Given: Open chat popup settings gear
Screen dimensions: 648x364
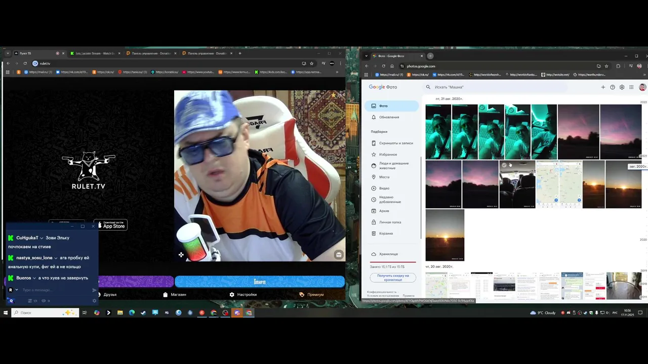Looking at the screenshot, I should 94,301.
